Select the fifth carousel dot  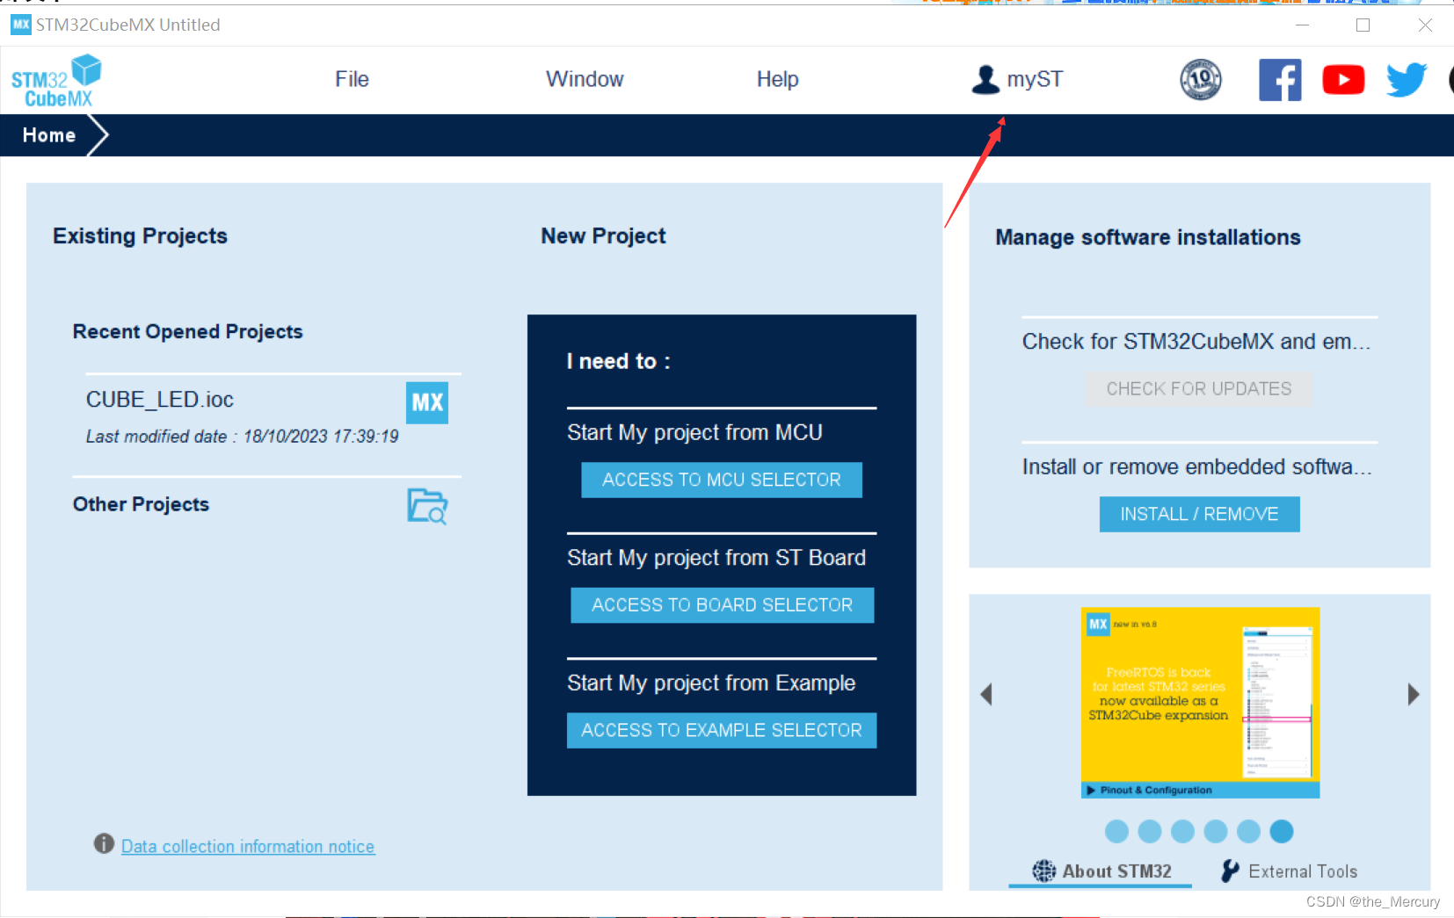click(1248, 831)
